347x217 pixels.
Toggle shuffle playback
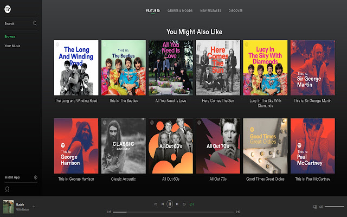click(155, 204)
